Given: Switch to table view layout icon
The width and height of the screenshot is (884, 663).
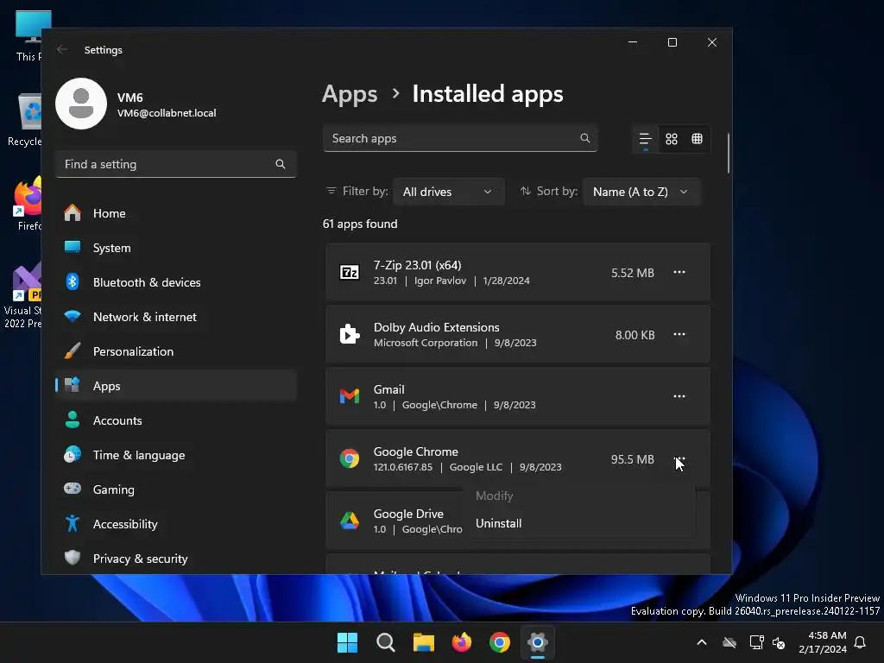Looking at the screenshot, I should point(697,139).
